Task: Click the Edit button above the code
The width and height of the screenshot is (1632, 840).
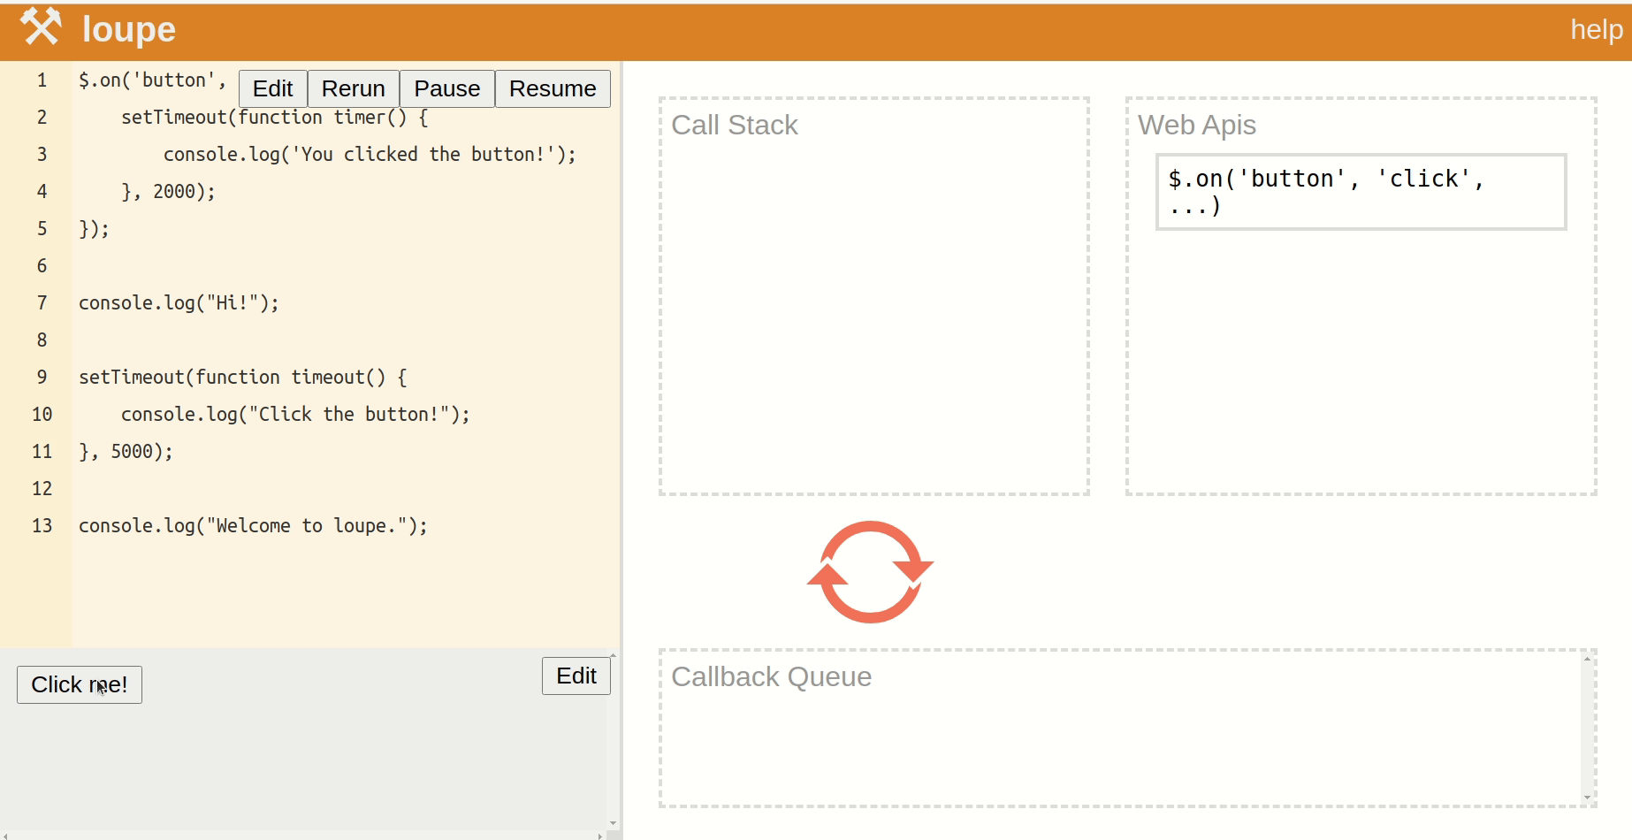Action: click(x=272, y=88)
